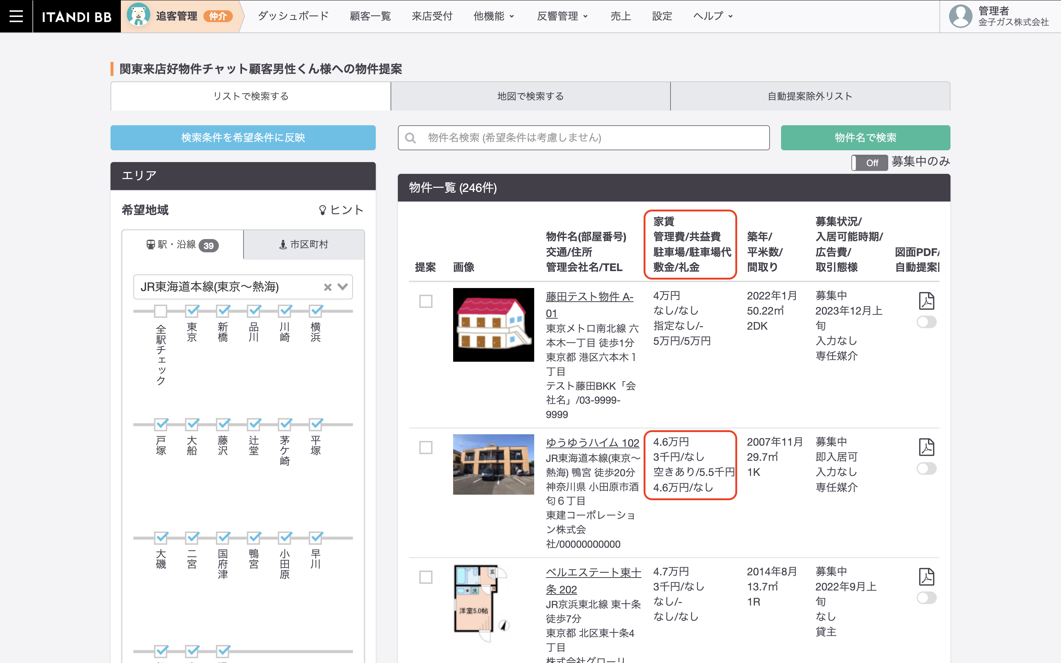The height and width of the screenshot is (663, 1061).
Task: Expand the JR東海道本線 line dropdown arrow
Action: tap(343, 287)
